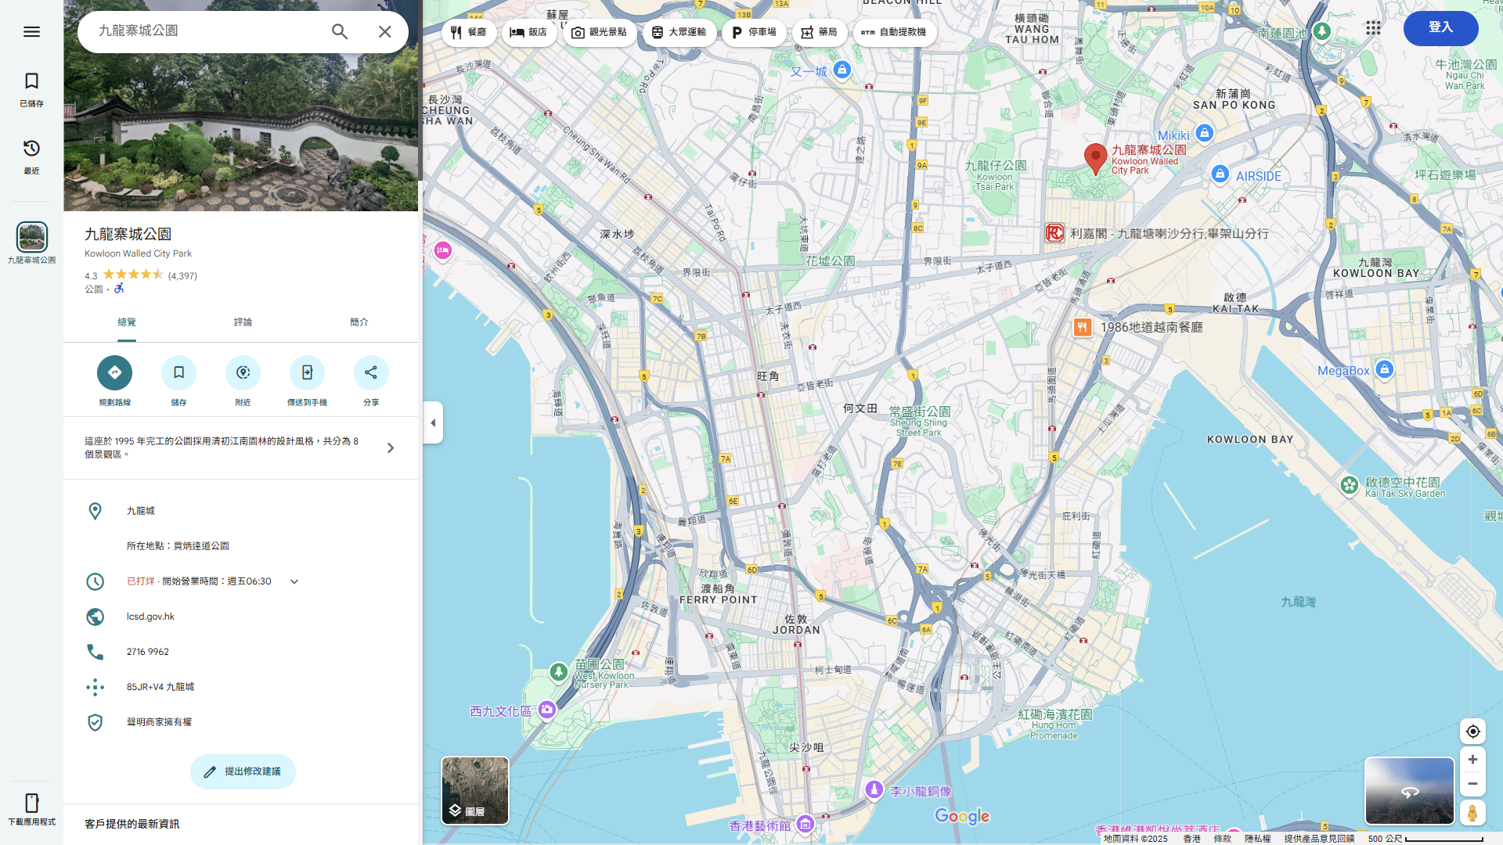
Task: Clear the search with the X icon
Action: click(x=384, y=31)
